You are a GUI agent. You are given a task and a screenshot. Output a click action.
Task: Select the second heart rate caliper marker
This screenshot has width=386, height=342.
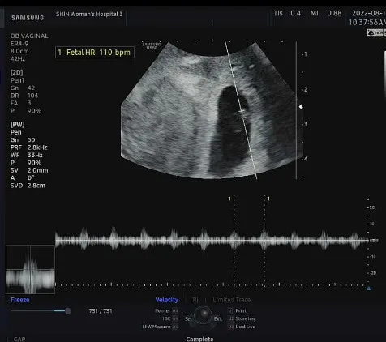265,240
